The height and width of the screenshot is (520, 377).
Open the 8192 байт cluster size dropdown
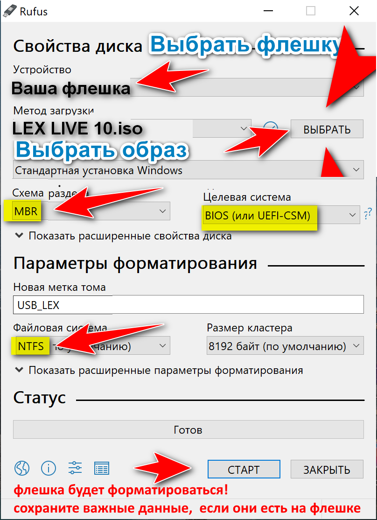tap(285, 345)
